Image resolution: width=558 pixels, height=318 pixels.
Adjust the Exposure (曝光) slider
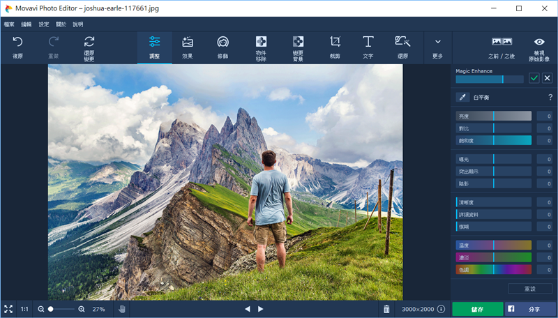pyautogui.click(x=494, y=159)
